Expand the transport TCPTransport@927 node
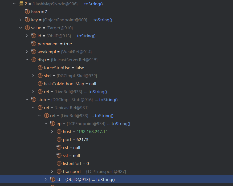 tap(52, 171)
